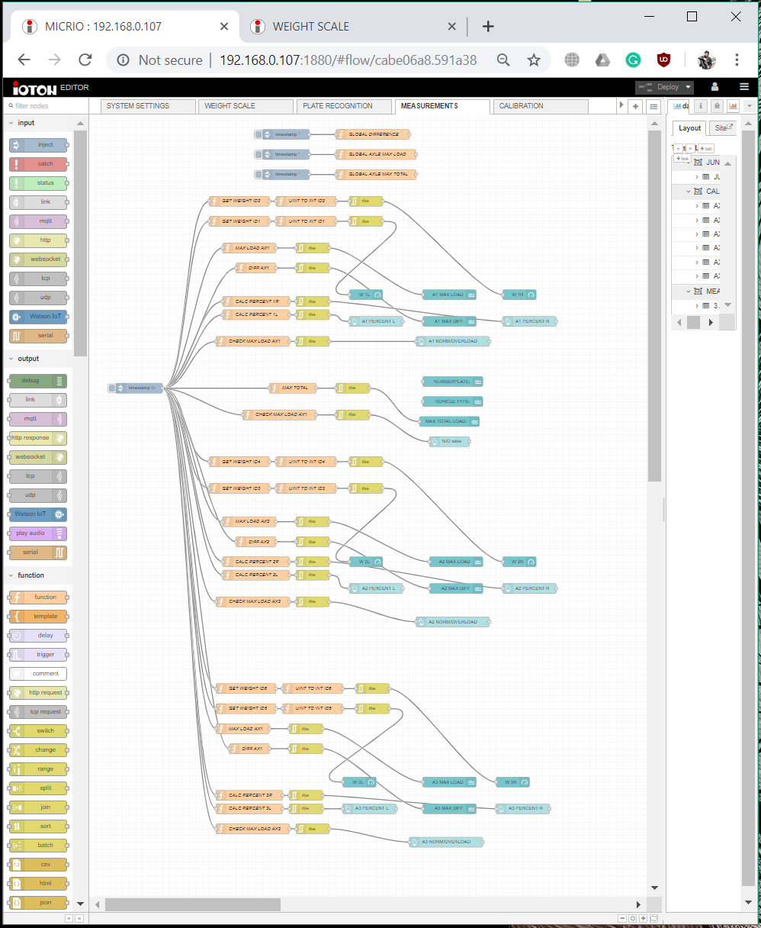The image size is (761, 928).
Task: Switch to the CALIBRATION flow tab
Action: [541, 106]
